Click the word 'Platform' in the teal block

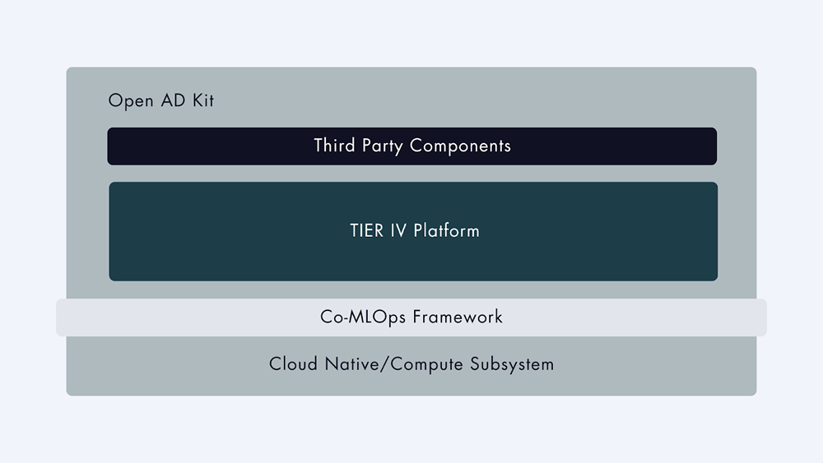(446, 231)
